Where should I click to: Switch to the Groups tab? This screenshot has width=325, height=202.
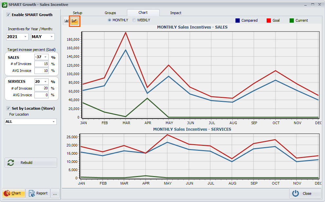[110, 13]
